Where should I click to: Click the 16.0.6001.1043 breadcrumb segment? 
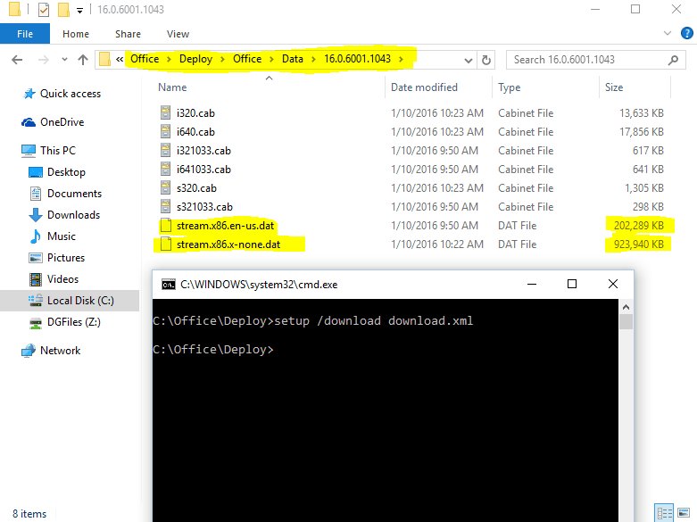357,59
